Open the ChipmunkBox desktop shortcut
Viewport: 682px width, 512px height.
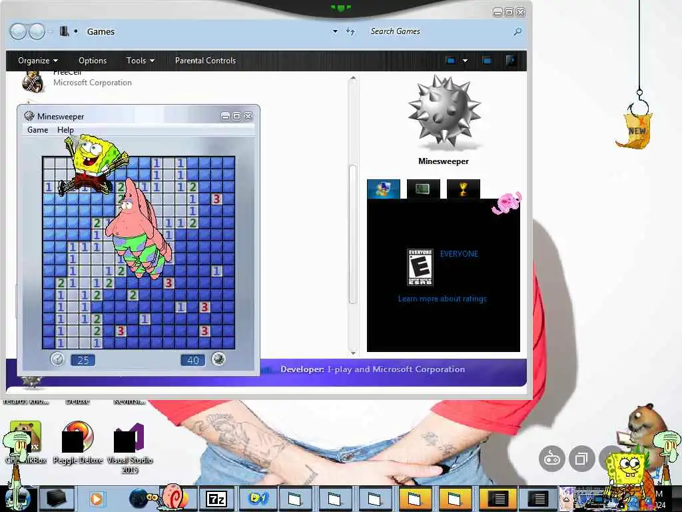click(x=25, y=443)
